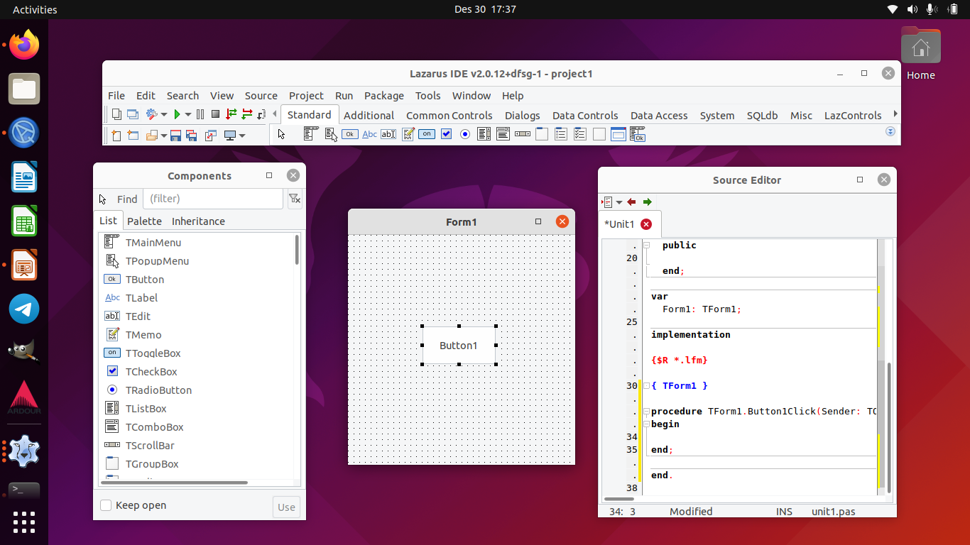Open the Source Editor jump-list dropdown arrow
The image size is (970, 545).
(619, 202)
